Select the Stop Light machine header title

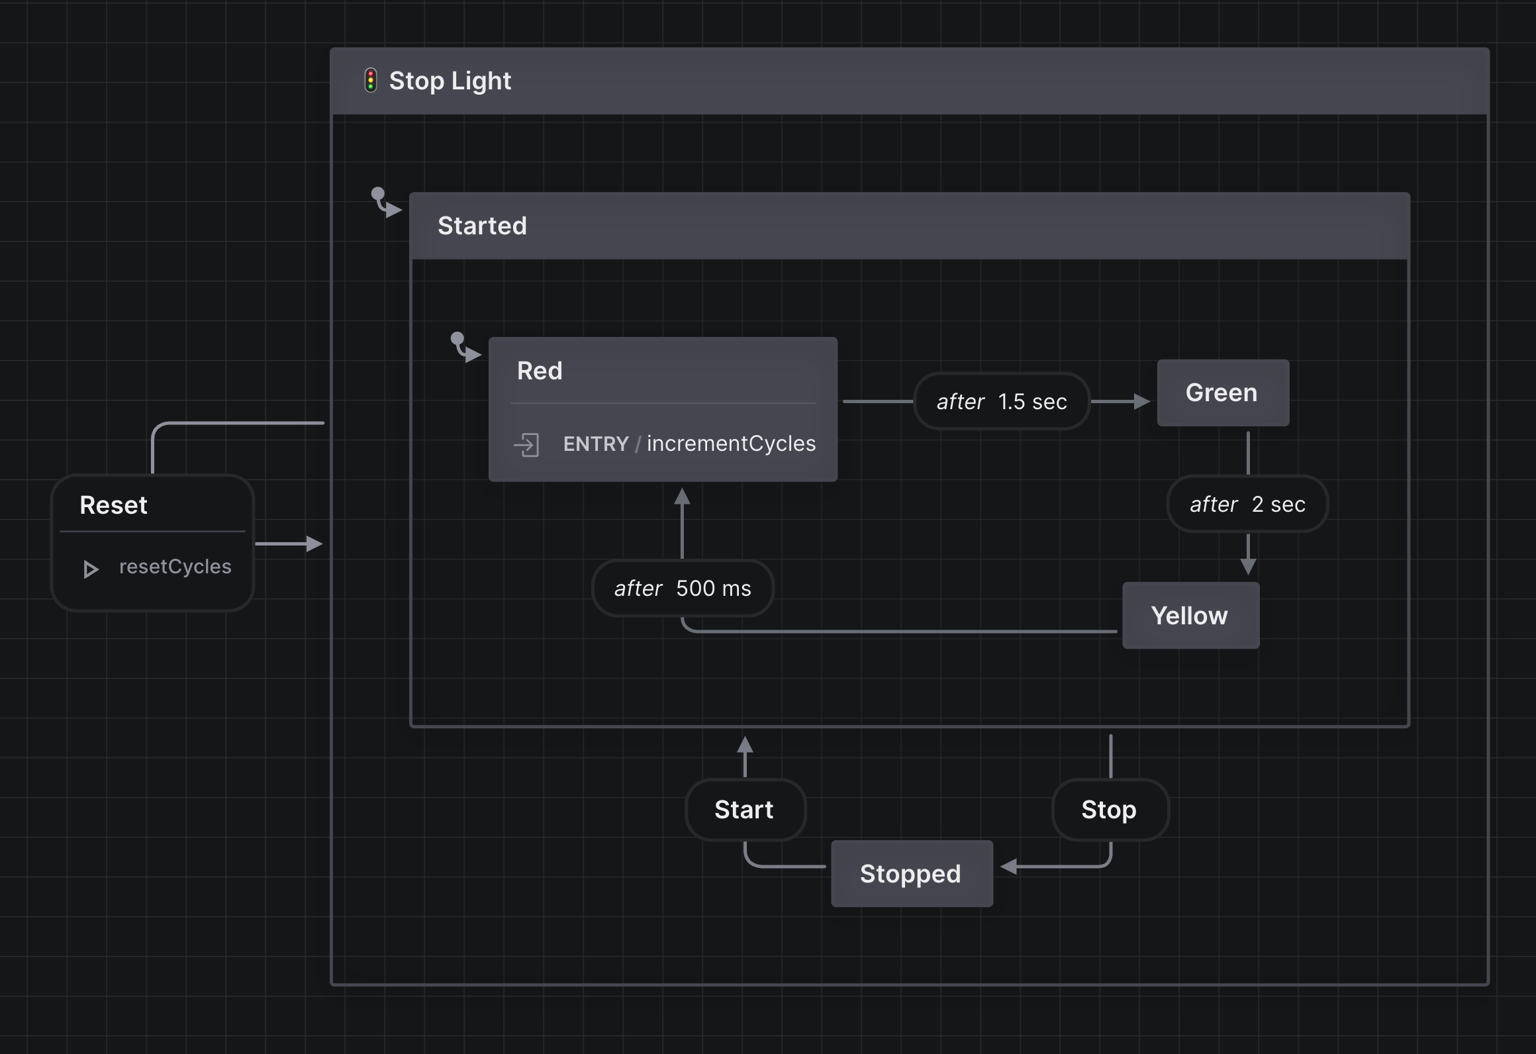450,81
